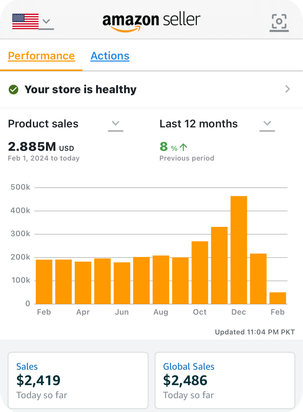
Task: Tap the 'Dec' axis label
Action: (x=239, y=312)
